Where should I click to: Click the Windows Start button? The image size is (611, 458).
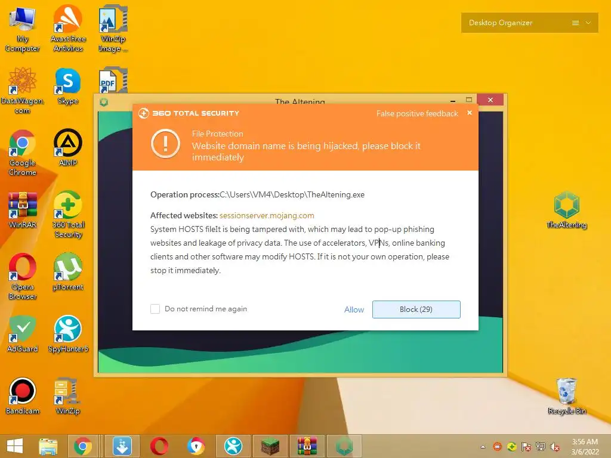point(15,446)
